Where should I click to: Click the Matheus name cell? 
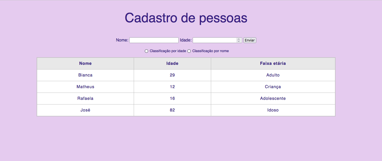[x=85, y=87]
